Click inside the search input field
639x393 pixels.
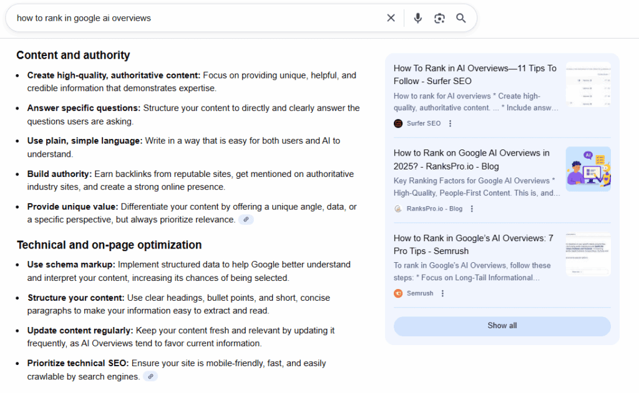(x=187, y=17)
